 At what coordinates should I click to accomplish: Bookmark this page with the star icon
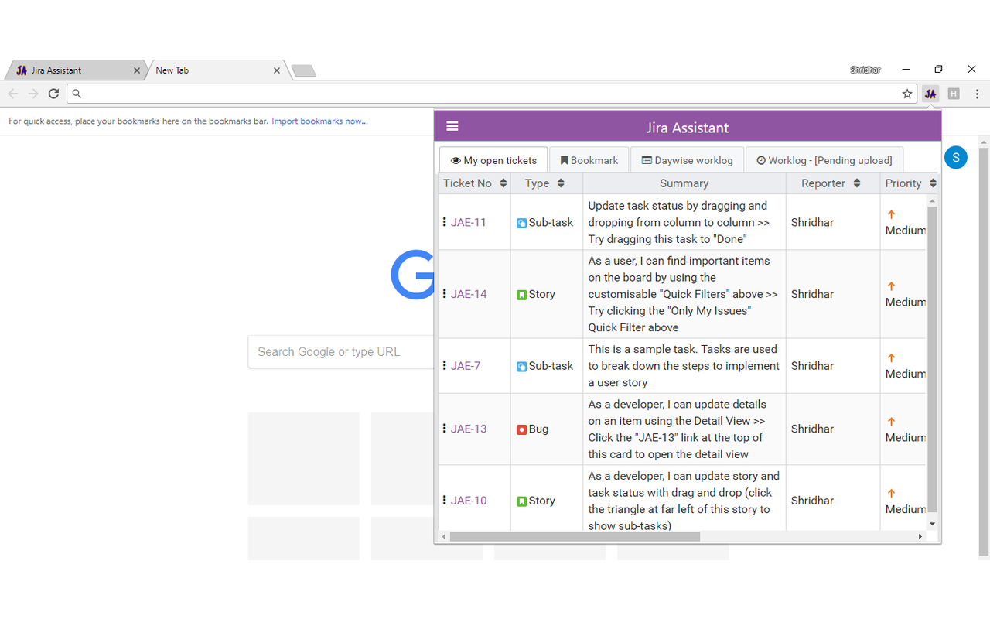(907, 94)
